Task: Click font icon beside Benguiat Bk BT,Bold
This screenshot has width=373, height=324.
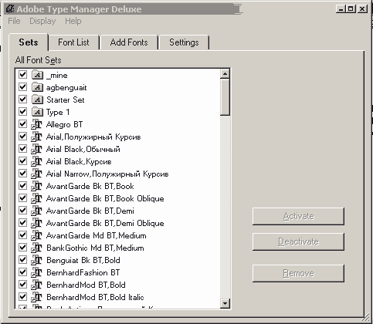Action: point(36,260)
